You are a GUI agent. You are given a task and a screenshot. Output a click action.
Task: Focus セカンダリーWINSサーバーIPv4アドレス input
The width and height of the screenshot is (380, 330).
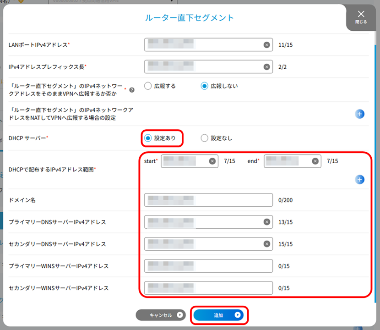tap(208, 288)
